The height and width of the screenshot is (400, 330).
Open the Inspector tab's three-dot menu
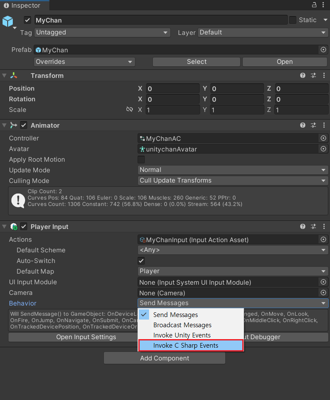tap(323, 5)
